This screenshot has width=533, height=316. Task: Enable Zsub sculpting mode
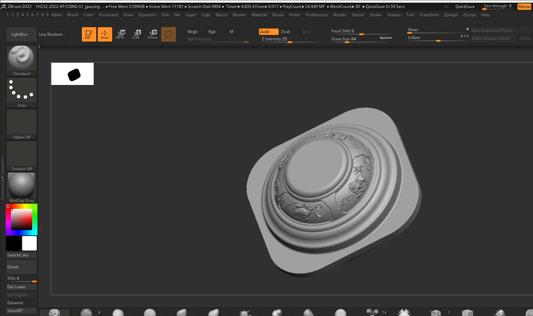[289, 32]
